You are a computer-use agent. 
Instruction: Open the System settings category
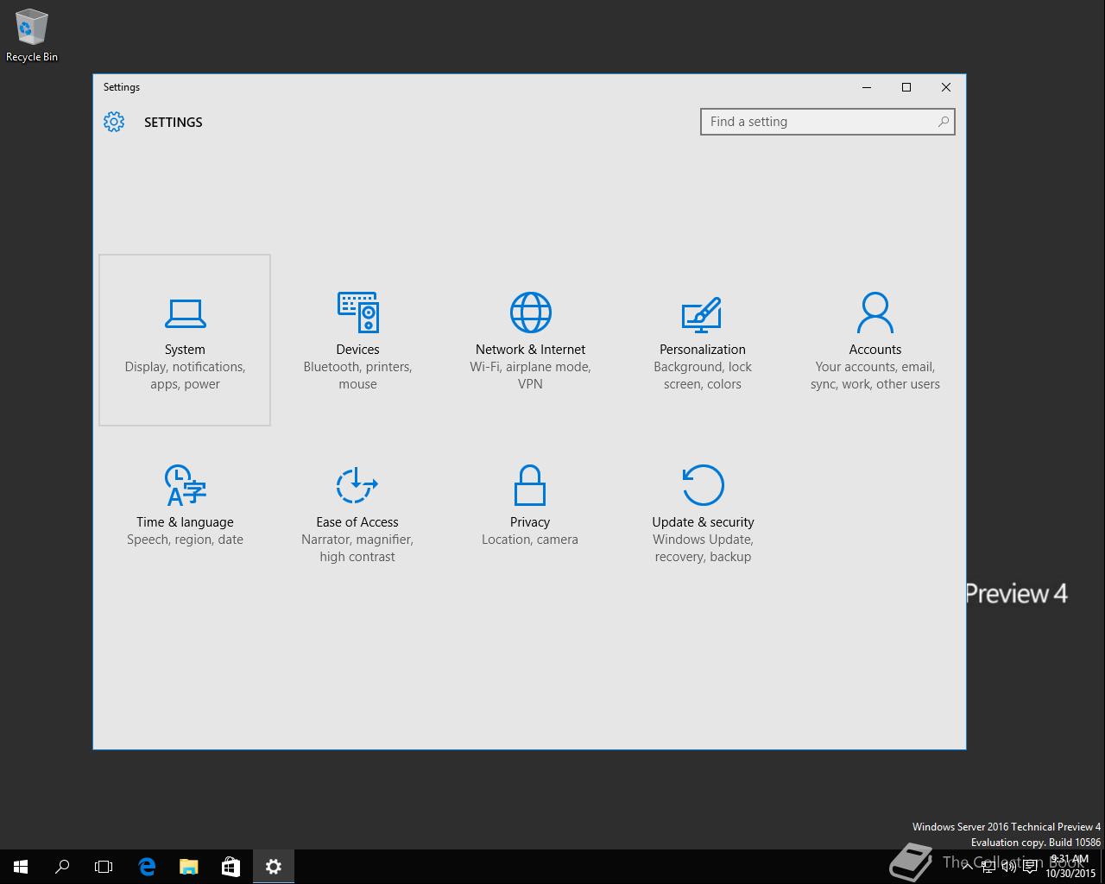click(185, 340)
